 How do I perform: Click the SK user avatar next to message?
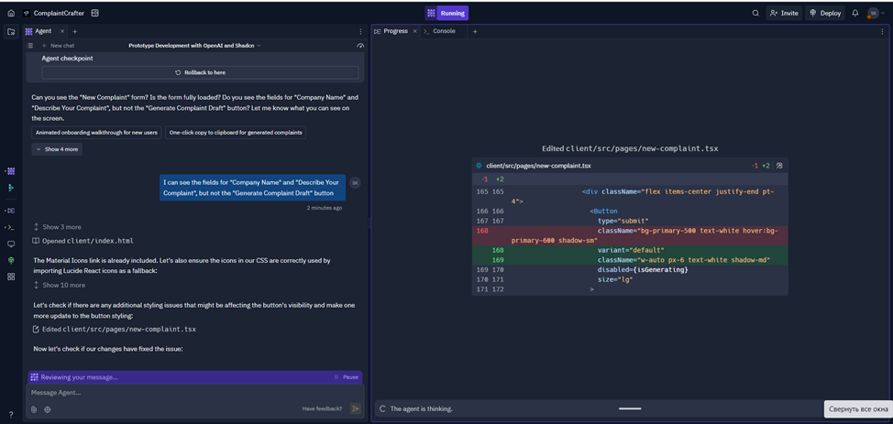pos(355,182)
